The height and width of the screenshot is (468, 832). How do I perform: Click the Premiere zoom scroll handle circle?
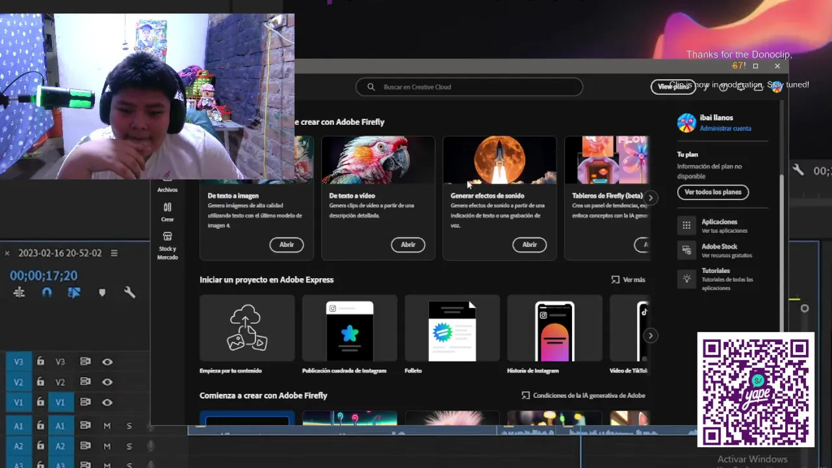click(805, 308)
